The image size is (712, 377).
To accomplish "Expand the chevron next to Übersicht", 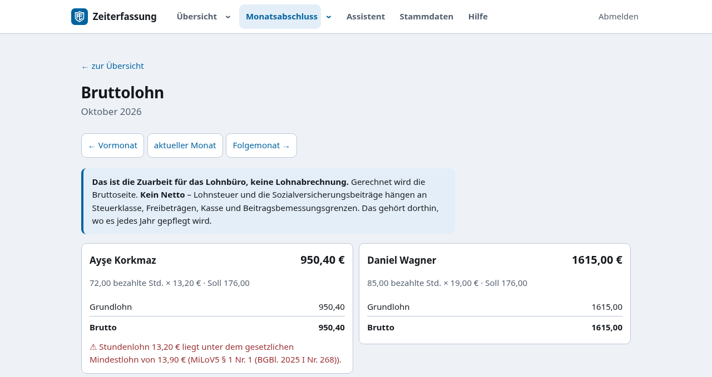I will [x=228, y=17].
